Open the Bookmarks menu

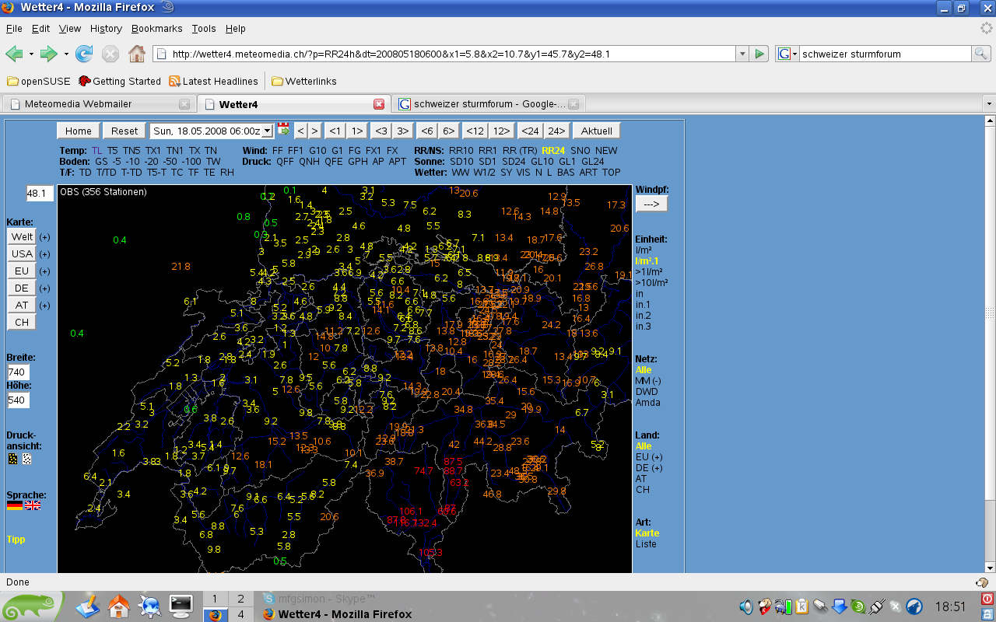pyautogui.click(x=156, y=29)
